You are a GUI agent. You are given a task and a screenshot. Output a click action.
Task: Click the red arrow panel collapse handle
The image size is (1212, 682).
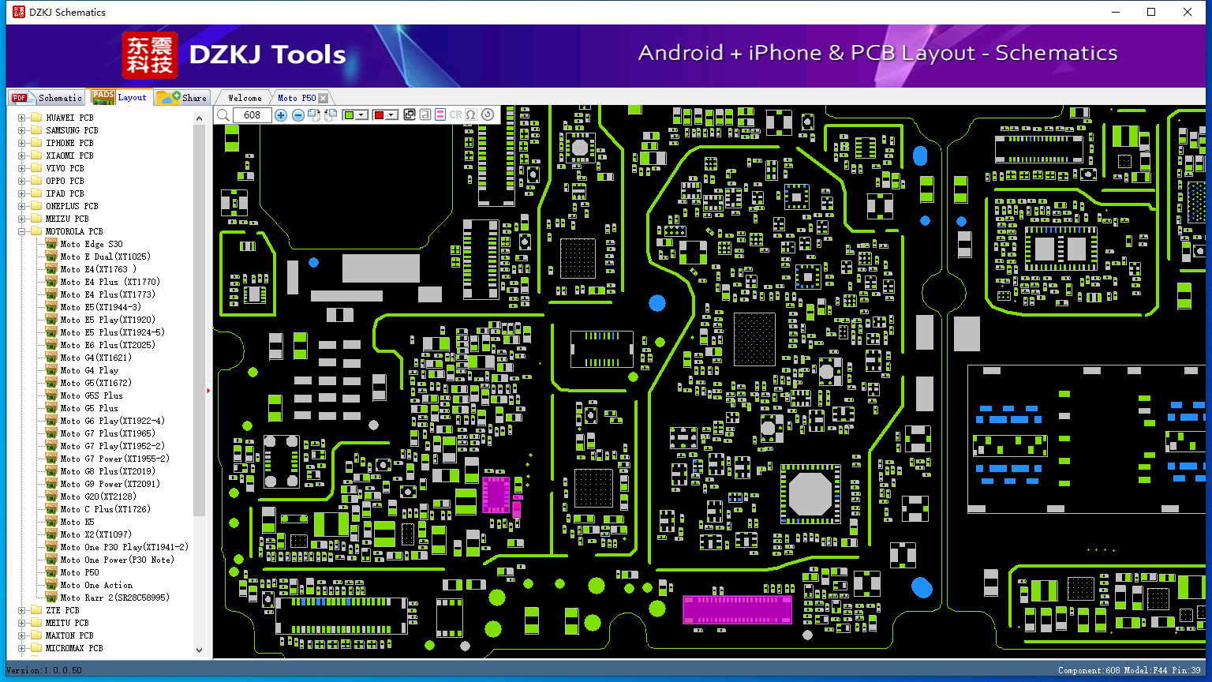point(208,390)
